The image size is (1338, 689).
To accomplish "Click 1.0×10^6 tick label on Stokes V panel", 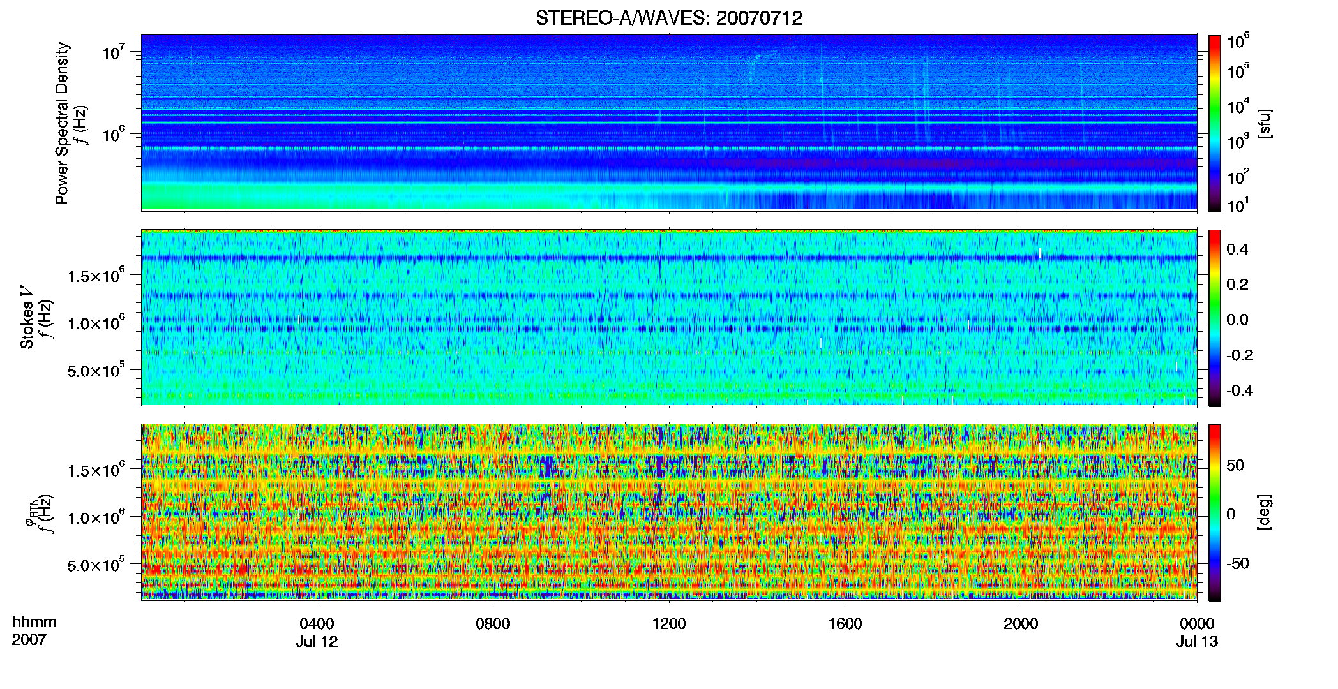I will pos(96,322).
